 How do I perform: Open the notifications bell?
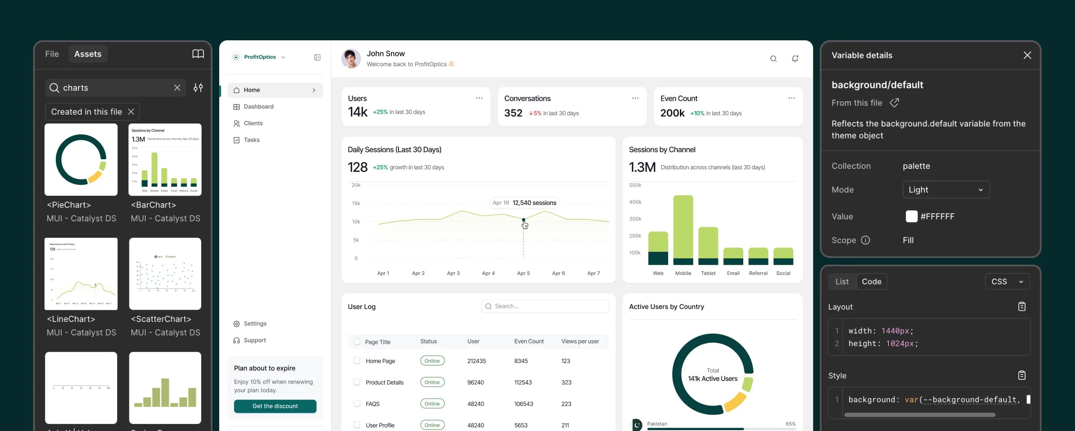point(794,59)
